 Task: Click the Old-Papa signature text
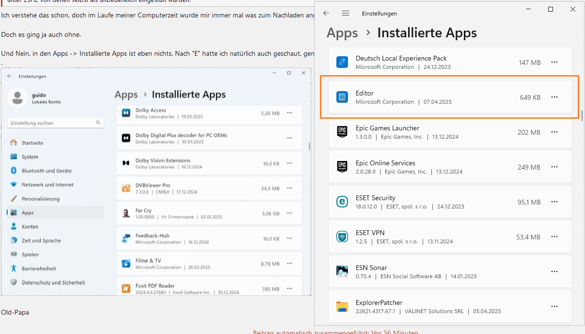(x=15, y=313)
